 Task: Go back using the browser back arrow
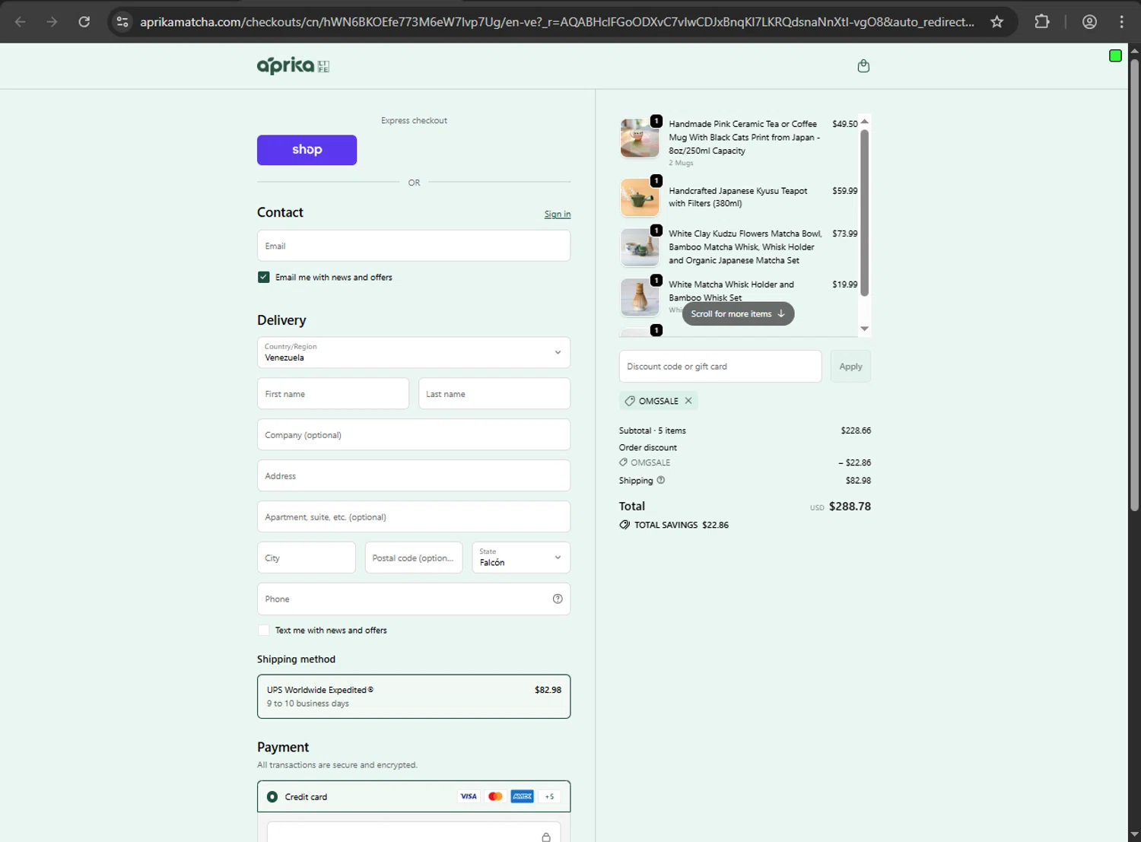(x=21, y=22)
